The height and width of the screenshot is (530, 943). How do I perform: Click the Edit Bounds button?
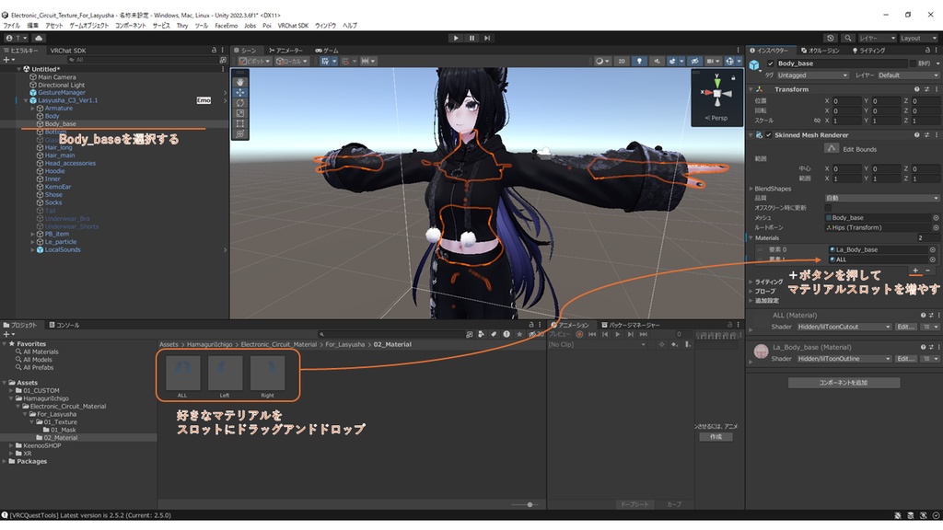[x=832, y=148]
